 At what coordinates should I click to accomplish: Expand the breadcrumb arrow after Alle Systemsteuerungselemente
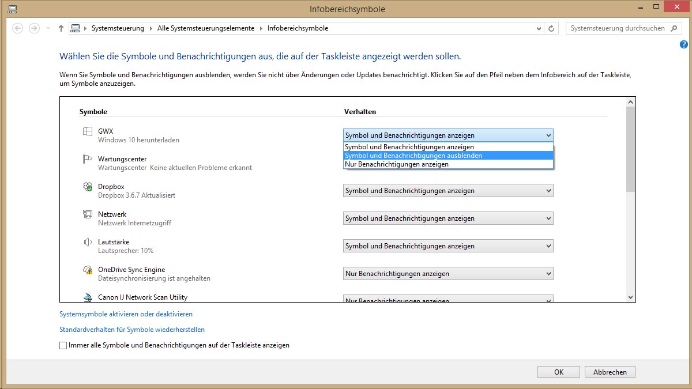[261, 28]
